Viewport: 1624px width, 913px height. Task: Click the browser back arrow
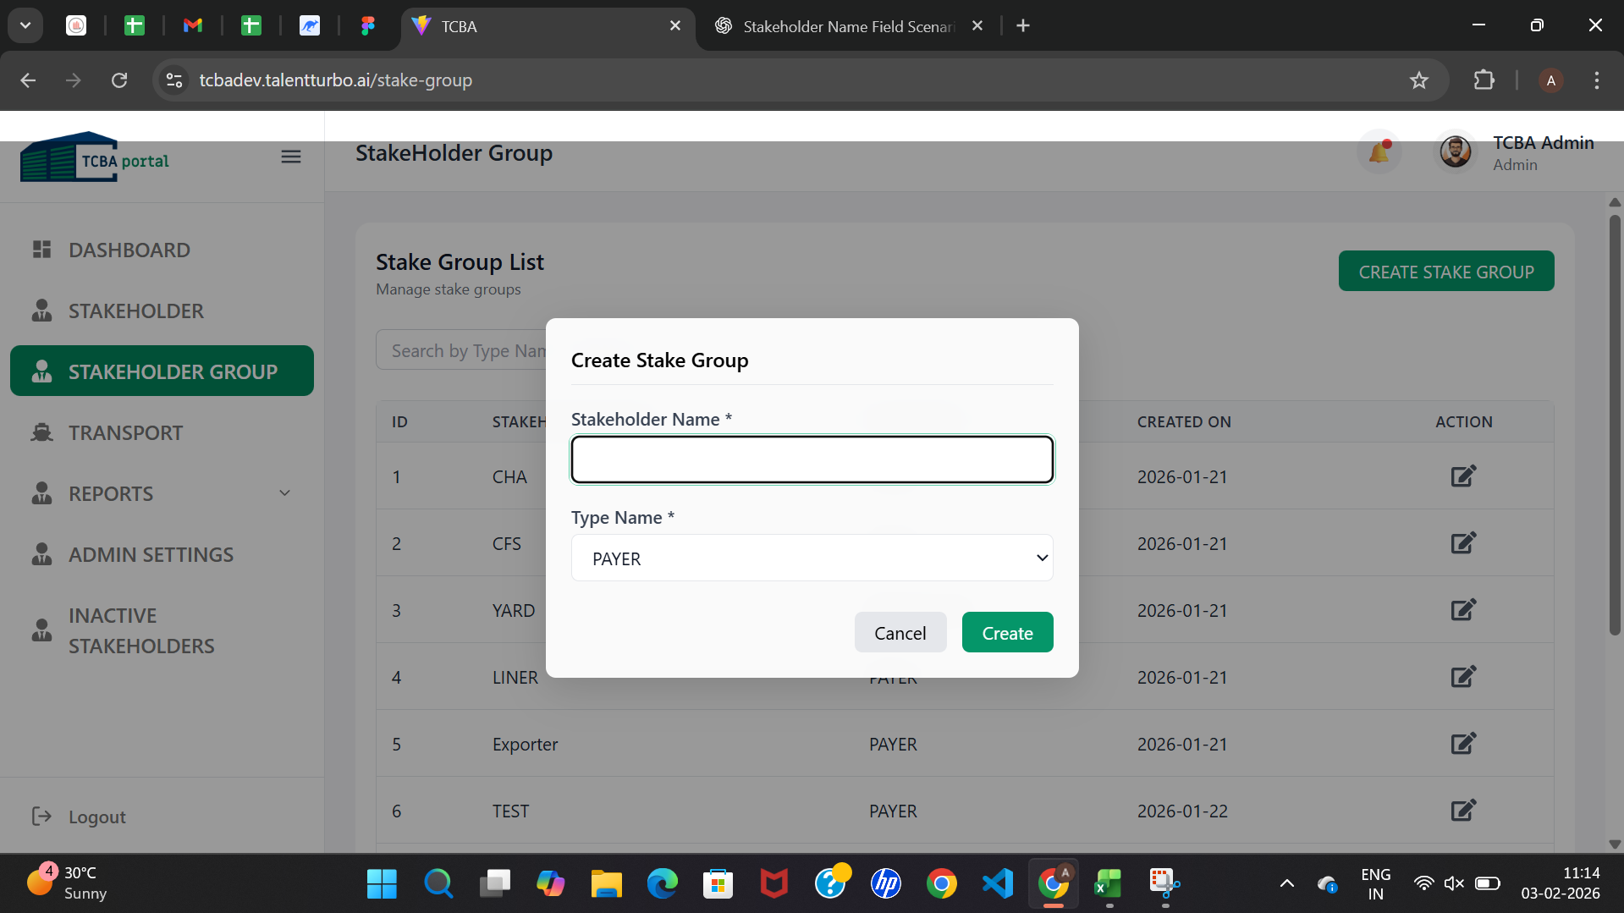(x=28, y=80)
